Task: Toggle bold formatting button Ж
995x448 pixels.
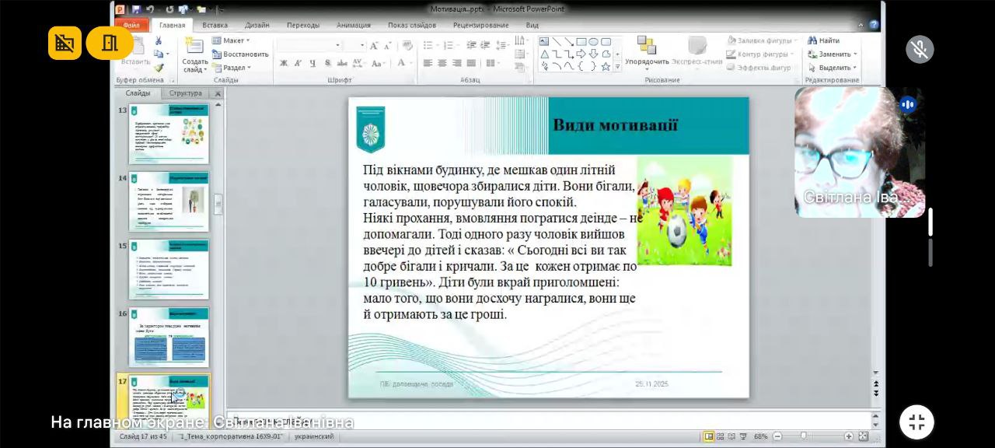Action: coord(284,63)
